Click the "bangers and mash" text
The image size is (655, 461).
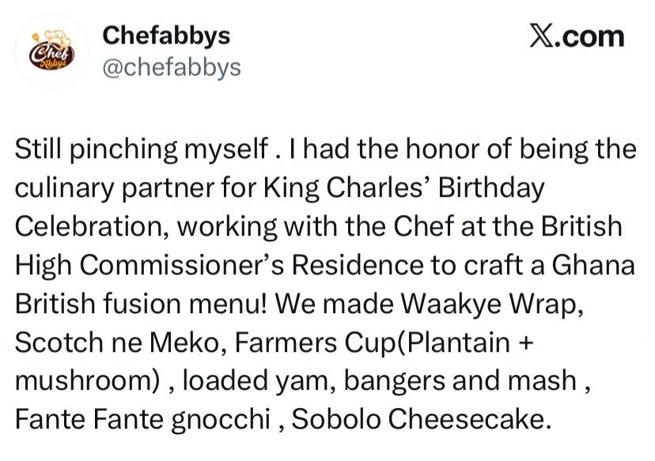click(461, 380)
